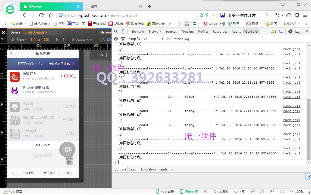
Task: Uncheck the Screen dimensions checkbox
Action: pos(12,39)
